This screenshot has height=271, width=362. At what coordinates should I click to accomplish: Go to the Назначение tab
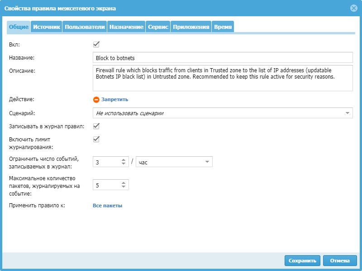coord(126,27)
